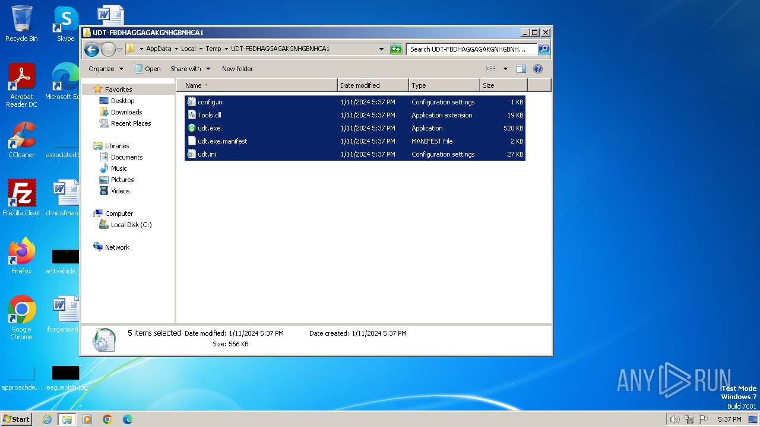The image size is (760, 427).
Task: Open the address bar history dropdown
Action: [381, 49]
